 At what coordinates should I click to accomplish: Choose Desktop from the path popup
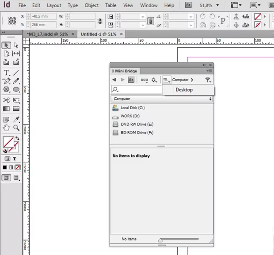pos(184,90)
